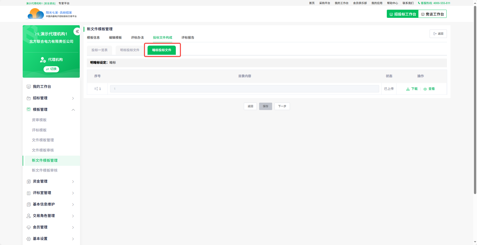Switch to 竞谈工作台 workspace
This screenshot has width=477, height=245.
coord(432,14)
